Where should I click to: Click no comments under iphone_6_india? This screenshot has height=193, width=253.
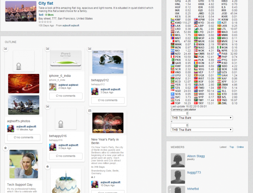pos(66,96)
